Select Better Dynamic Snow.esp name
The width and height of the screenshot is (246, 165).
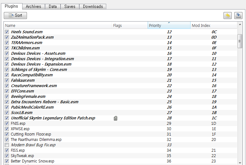coord(32,161)
